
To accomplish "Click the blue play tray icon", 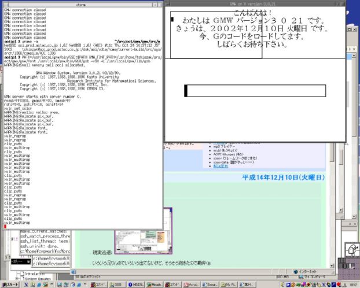I will (x=288, y=285).
